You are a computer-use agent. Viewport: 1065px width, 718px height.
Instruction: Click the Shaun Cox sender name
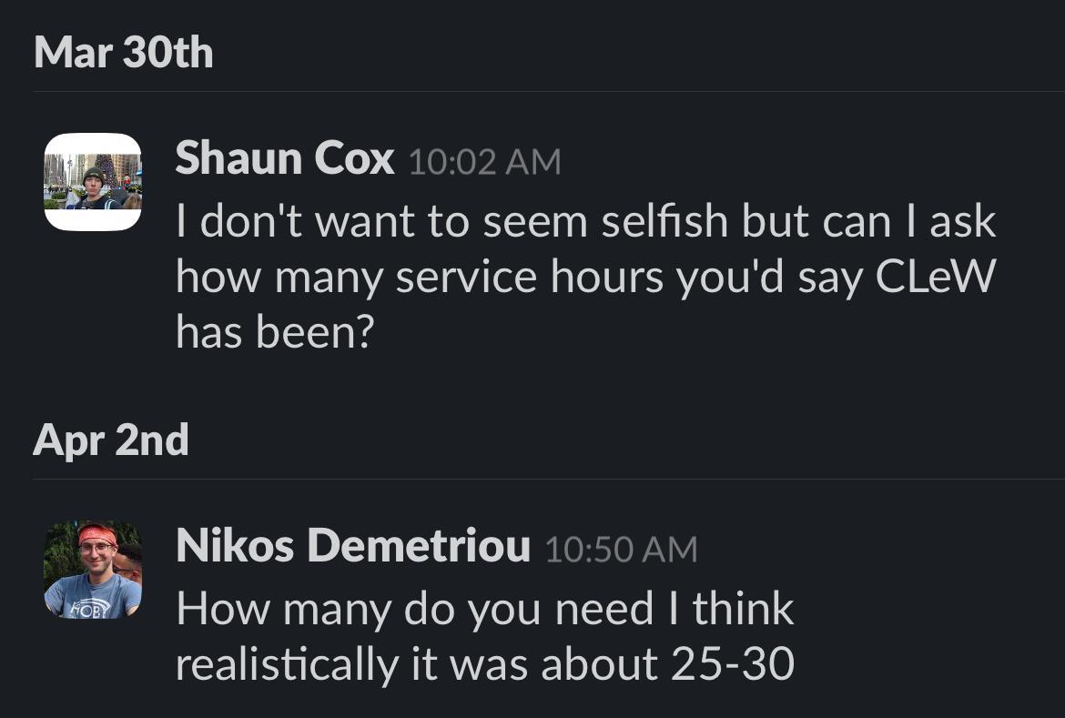click(x=284, y=159)
